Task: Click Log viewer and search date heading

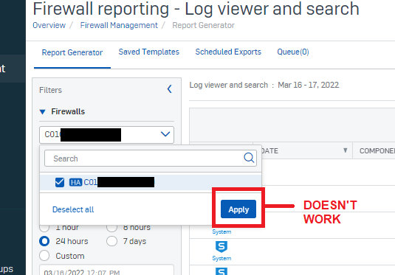Action: pos(264,85)
